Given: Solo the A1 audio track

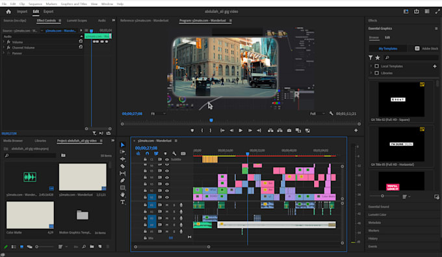Looking at the screenshot, I should [174, 205].
